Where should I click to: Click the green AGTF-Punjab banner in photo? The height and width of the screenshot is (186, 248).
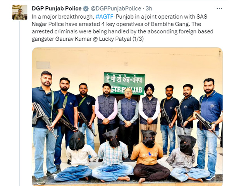click(x=124, y=84)
